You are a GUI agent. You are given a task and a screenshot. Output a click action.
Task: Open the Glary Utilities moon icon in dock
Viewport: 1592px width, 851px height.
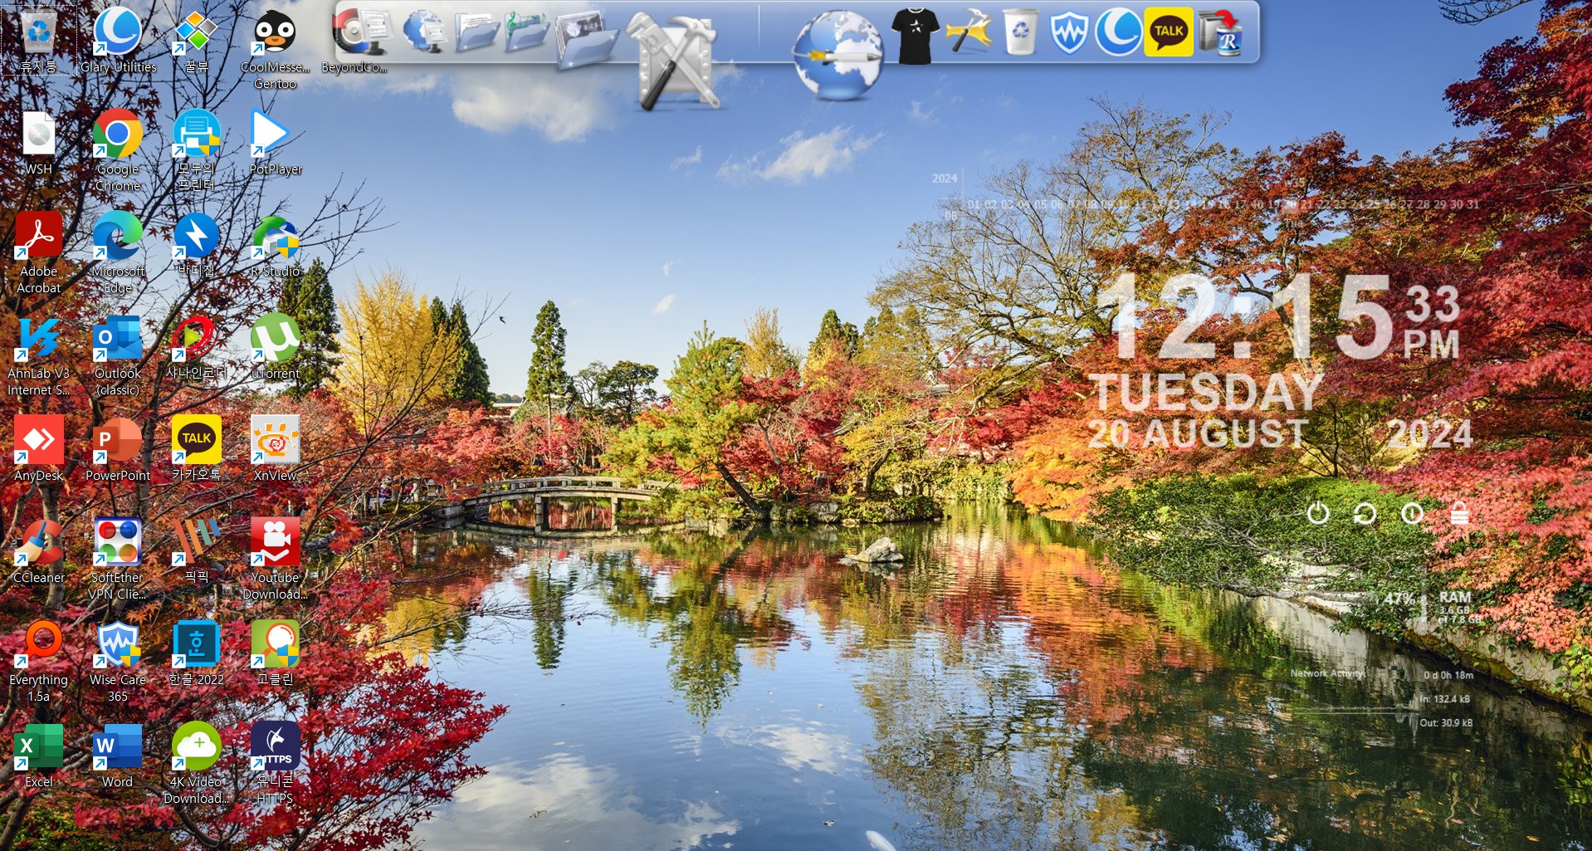tap(1118, 32)
